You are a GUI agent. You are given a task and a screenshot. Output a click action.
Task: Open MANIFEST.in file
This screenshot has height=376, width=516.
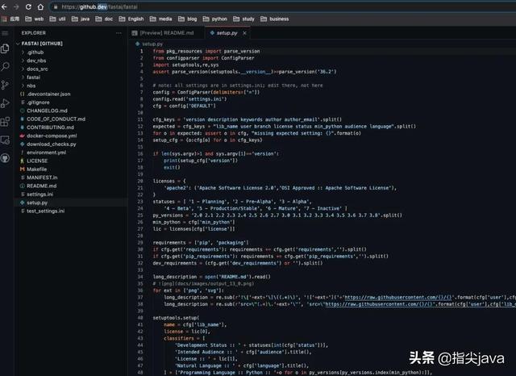coord(42,178)
